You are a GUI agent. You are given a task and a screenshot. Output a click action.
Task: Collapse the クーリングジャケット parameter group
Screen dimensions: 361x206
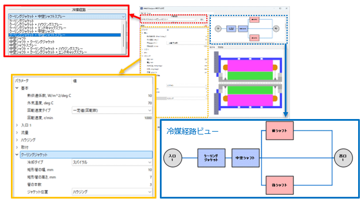tap(17, 154)
